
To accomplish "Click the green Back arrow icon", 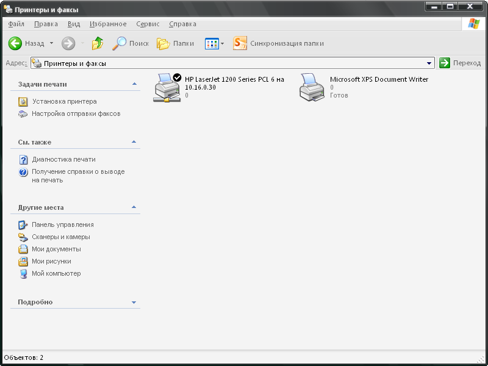I will [15, 43].
